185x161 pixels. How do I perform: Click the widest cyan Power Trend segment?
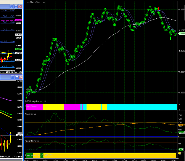pyautogui.click(x=142, y=107)
